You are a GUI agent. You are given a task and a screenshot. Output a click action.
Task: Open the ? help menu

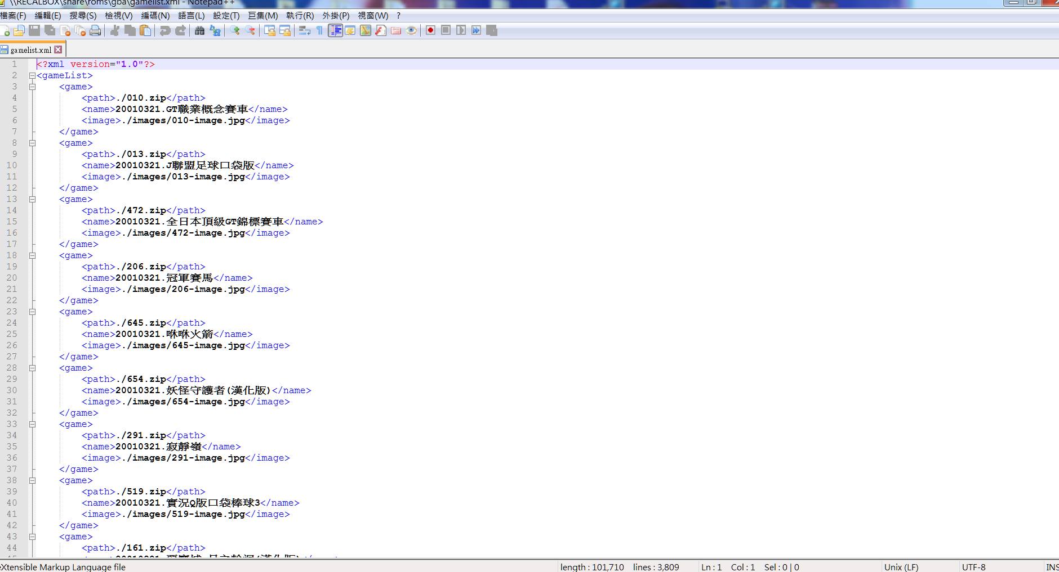pos(398,16)
